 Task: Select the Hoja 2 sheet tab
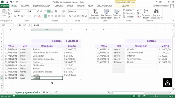point(46,92)
